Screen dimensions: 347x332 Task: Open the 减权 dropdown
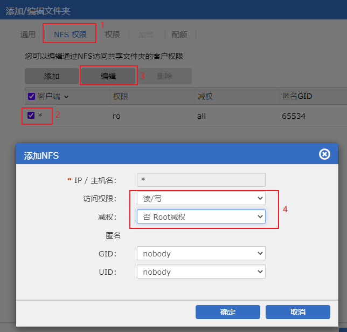tap(201, 217)
